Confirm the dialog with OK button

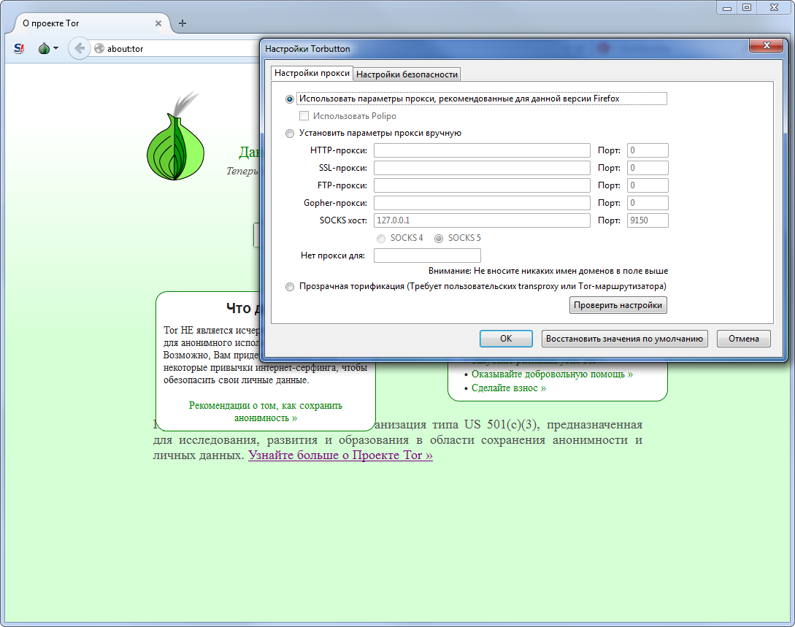pos(505,339)
